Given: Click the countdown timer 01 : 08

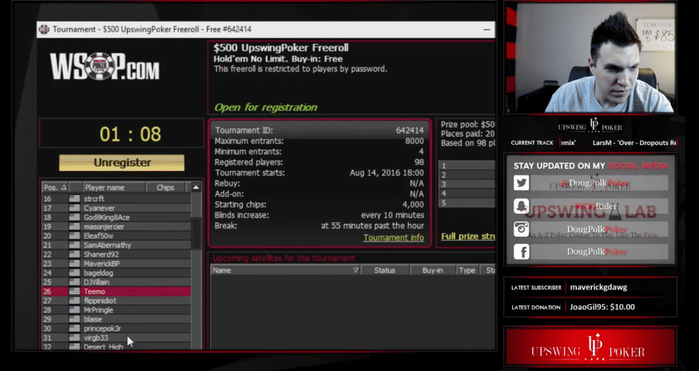Looking at the screenshot, I should [130, 134].
